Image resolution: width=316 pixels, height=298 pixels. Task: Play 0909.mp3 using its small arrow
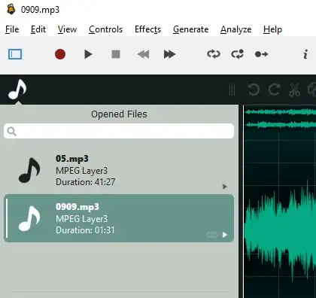pos(225,235)
